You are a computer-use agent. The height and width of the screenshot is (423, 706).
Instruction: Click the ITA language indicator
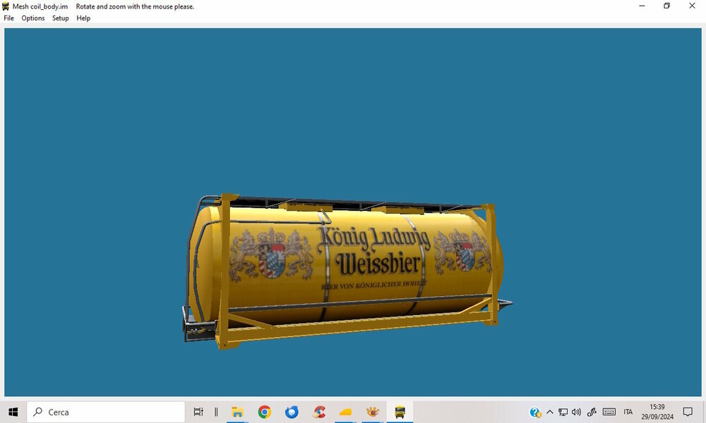pos(628,412)
